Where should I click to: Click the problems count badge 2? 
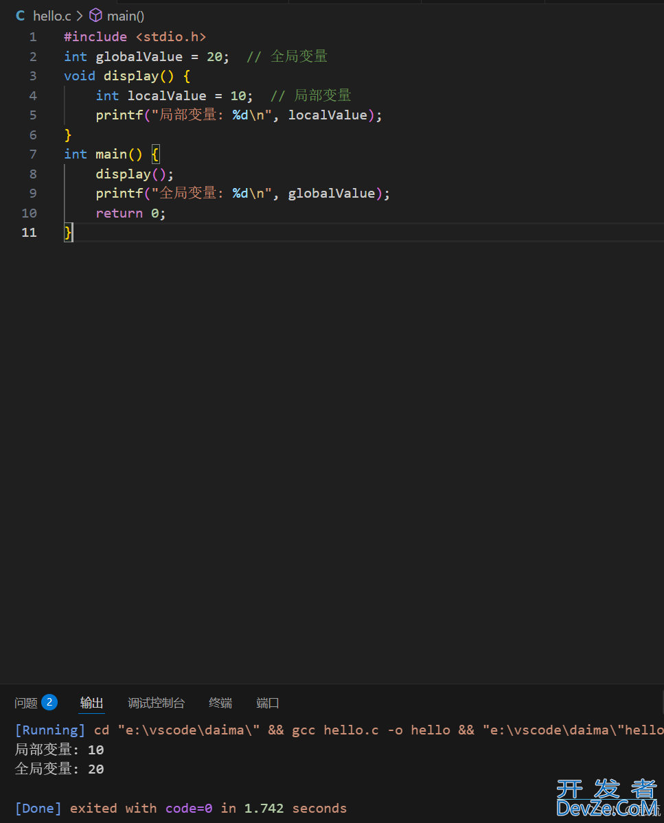click(x=49, y=702)
